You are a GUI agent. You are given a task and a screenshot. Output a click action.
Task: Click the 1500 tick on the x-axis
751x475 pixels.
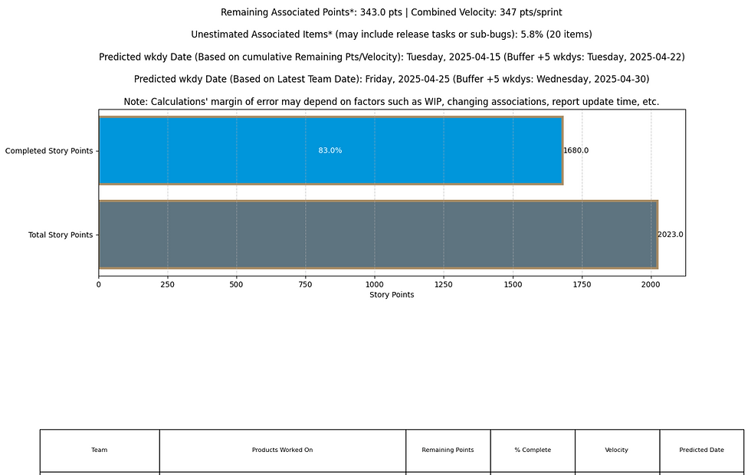(x=513, y=284)
